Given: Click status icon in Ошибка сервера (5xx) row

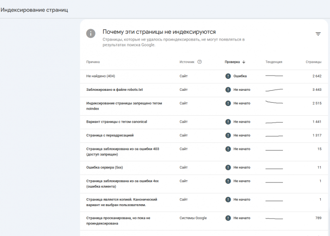Looking at the screenshot, I should click(228, 168).
